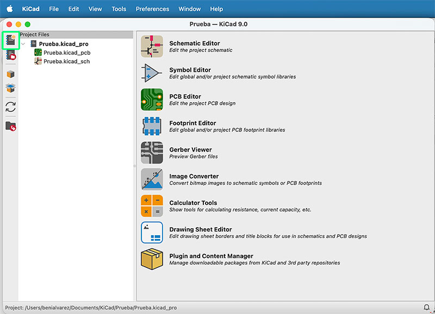Viewport: 435px width, 314px height.
Task: Click the Apple menu icon
Action: point(9,9)
